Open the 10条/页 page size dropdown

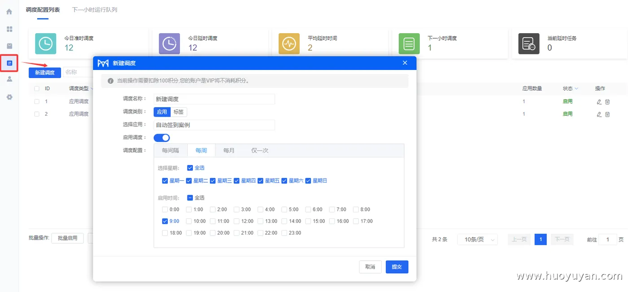(x=477, y=240)
